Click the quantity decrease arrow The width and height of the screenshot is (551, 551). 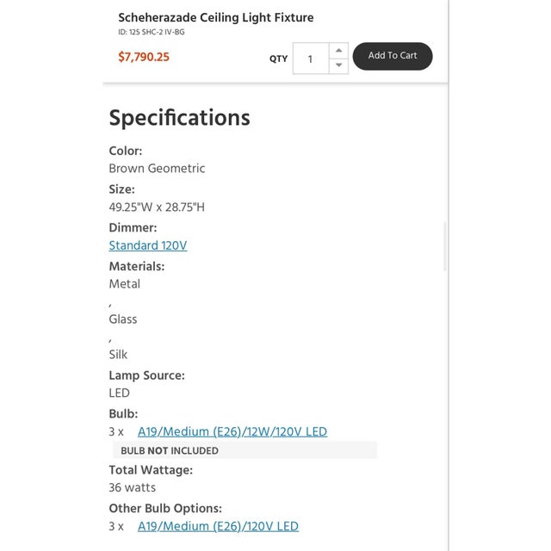338,65
